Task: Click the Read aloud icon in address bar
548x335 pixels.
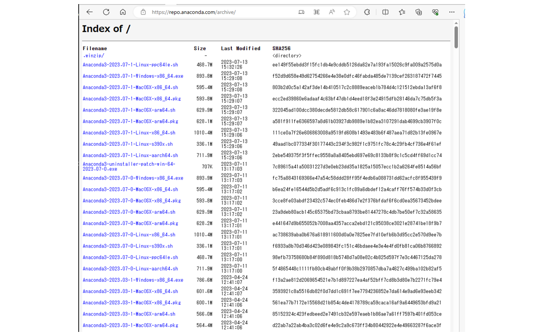Action: point(332,12)
